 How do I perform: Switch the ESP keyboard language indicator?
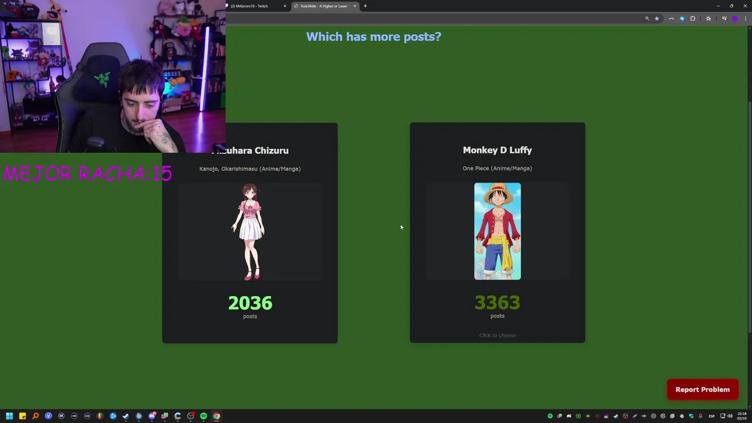[711, 416]
